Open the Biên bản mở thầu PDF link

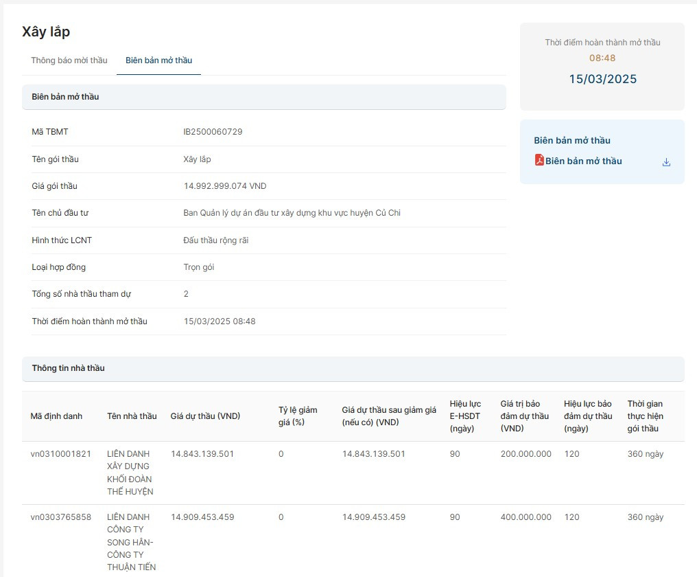click(583, 161)
